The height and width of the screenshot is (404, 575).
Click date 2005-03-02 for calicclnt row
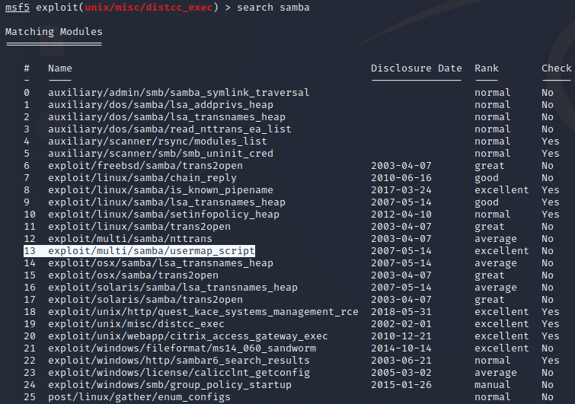401,373
